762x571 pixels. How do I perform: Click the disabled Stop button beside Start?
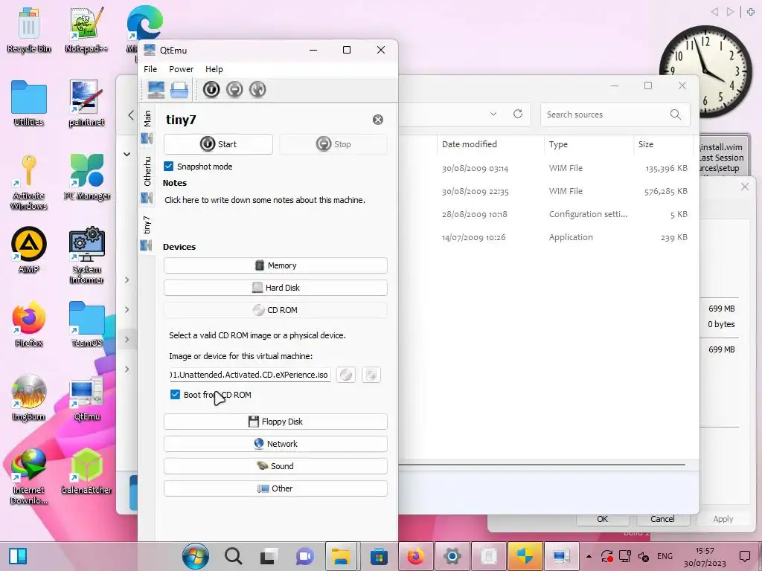pyautogui.click(x=333, y=144)
